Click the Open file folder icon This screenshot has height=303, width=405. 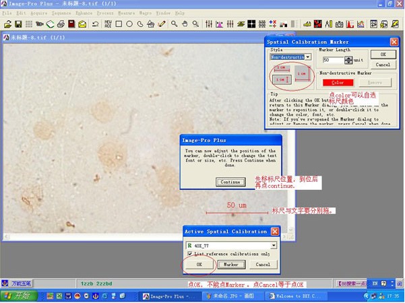tap(8, 24)
